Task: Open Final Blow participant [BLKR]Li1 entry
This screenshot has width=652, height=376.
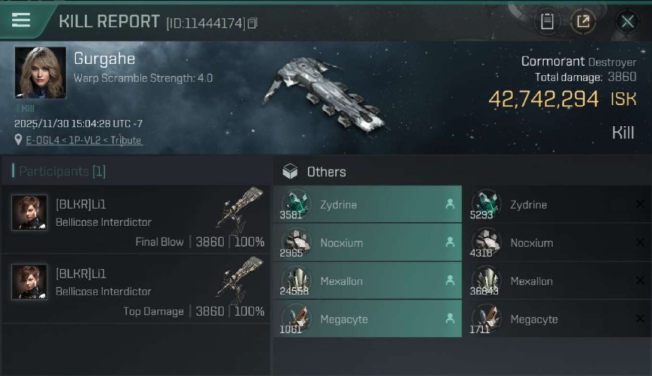Action: [x=135, y=220]
